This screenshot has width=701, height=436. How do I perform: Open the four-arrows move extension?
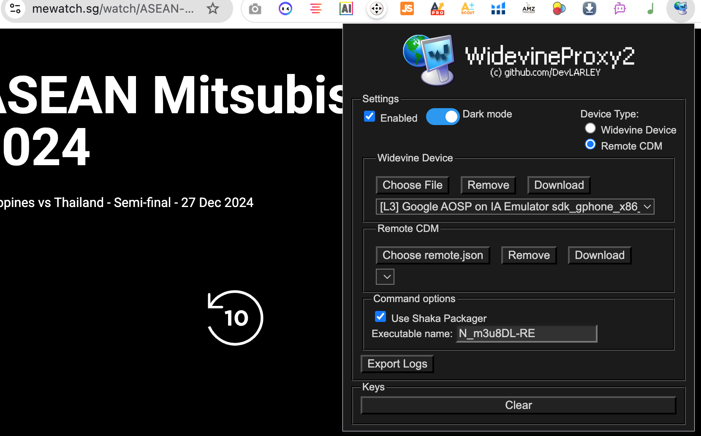tap(377, 8)
